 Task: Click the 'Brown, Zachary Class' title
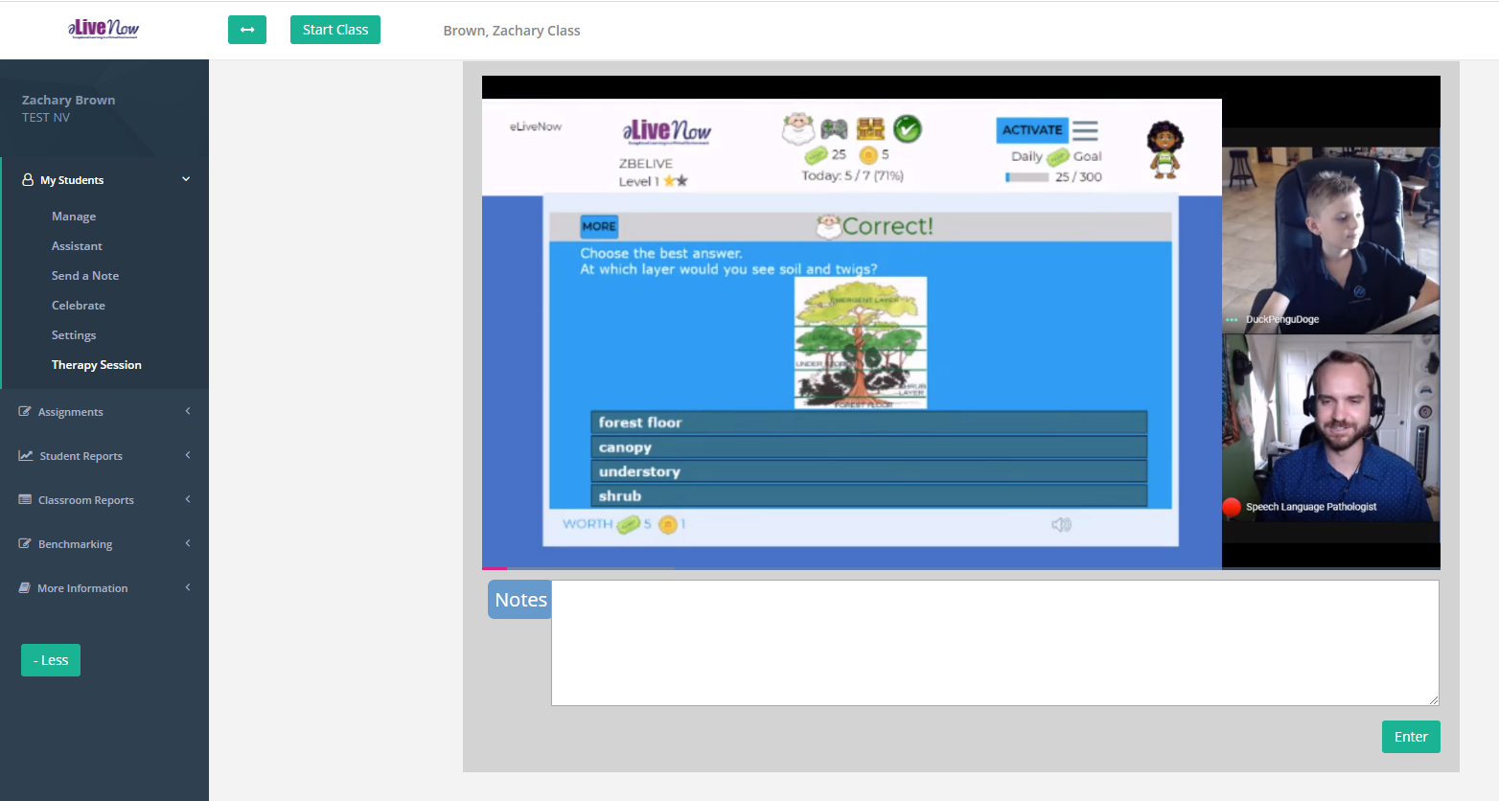(512, 31)
